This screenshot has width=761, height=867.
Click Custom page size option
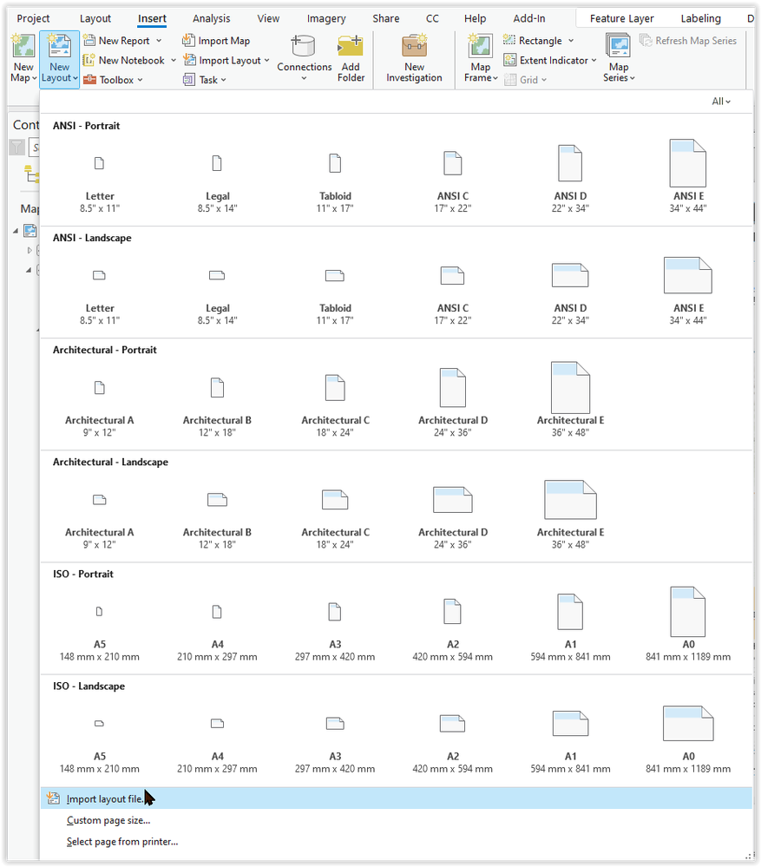tap(108, 819)
